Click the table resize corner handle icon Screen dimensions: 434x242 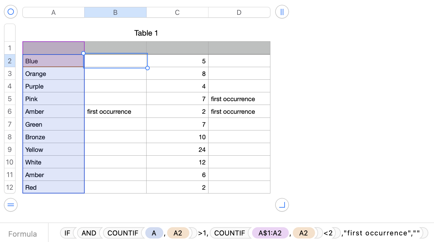click(x=282, y=205)
